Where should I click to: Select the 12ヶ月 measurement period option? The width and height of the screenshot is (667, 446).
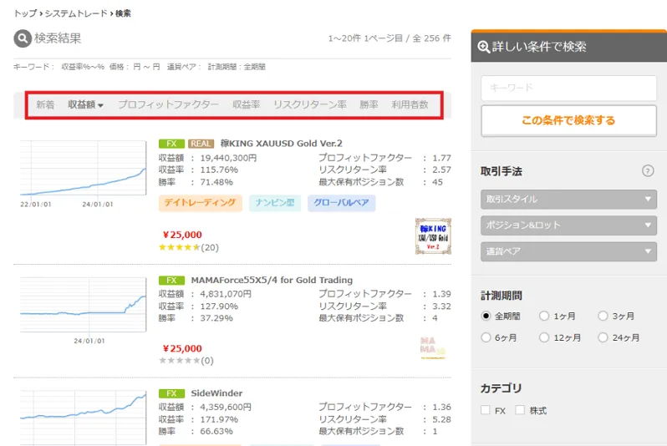pos(545,337)
